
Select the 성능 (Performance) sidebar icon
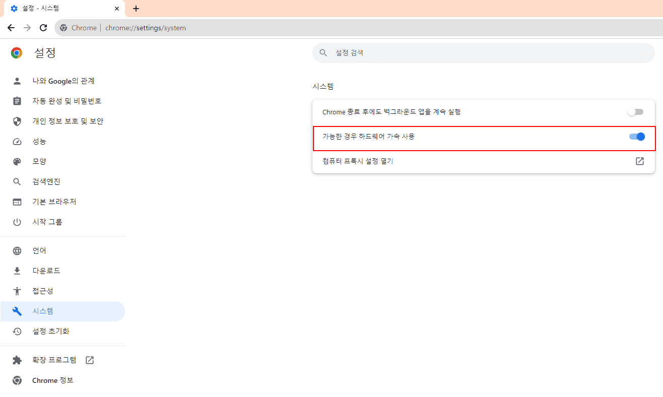(x=17, y=141)
